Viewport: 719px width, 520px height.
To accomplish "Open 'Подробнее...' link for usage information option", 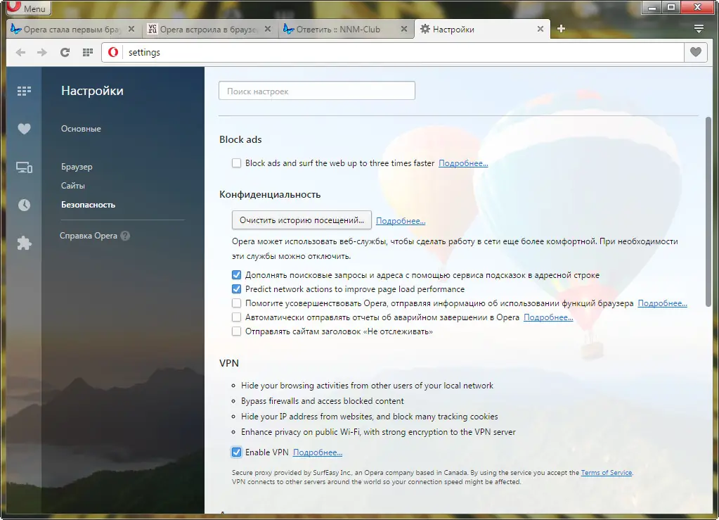I will coord(662,303).
